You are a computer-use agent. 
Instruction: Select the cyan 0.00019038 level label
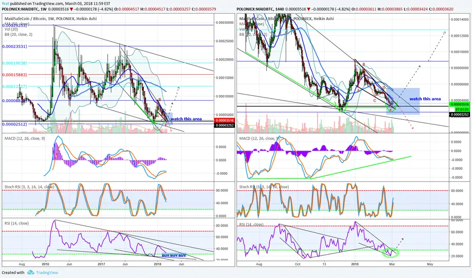pos(15,63)
